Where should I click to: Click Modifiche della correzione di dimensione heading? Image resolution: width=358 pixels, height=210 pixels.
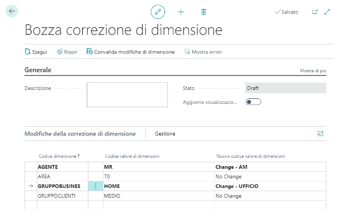click(80, 133)
